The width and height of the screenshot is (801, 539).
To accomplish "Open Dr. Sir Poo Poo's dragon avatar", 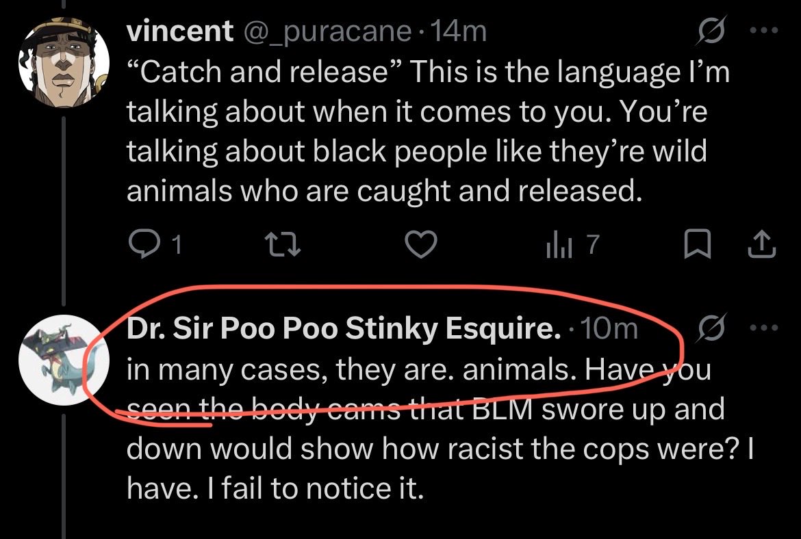I will click(64, 360).
